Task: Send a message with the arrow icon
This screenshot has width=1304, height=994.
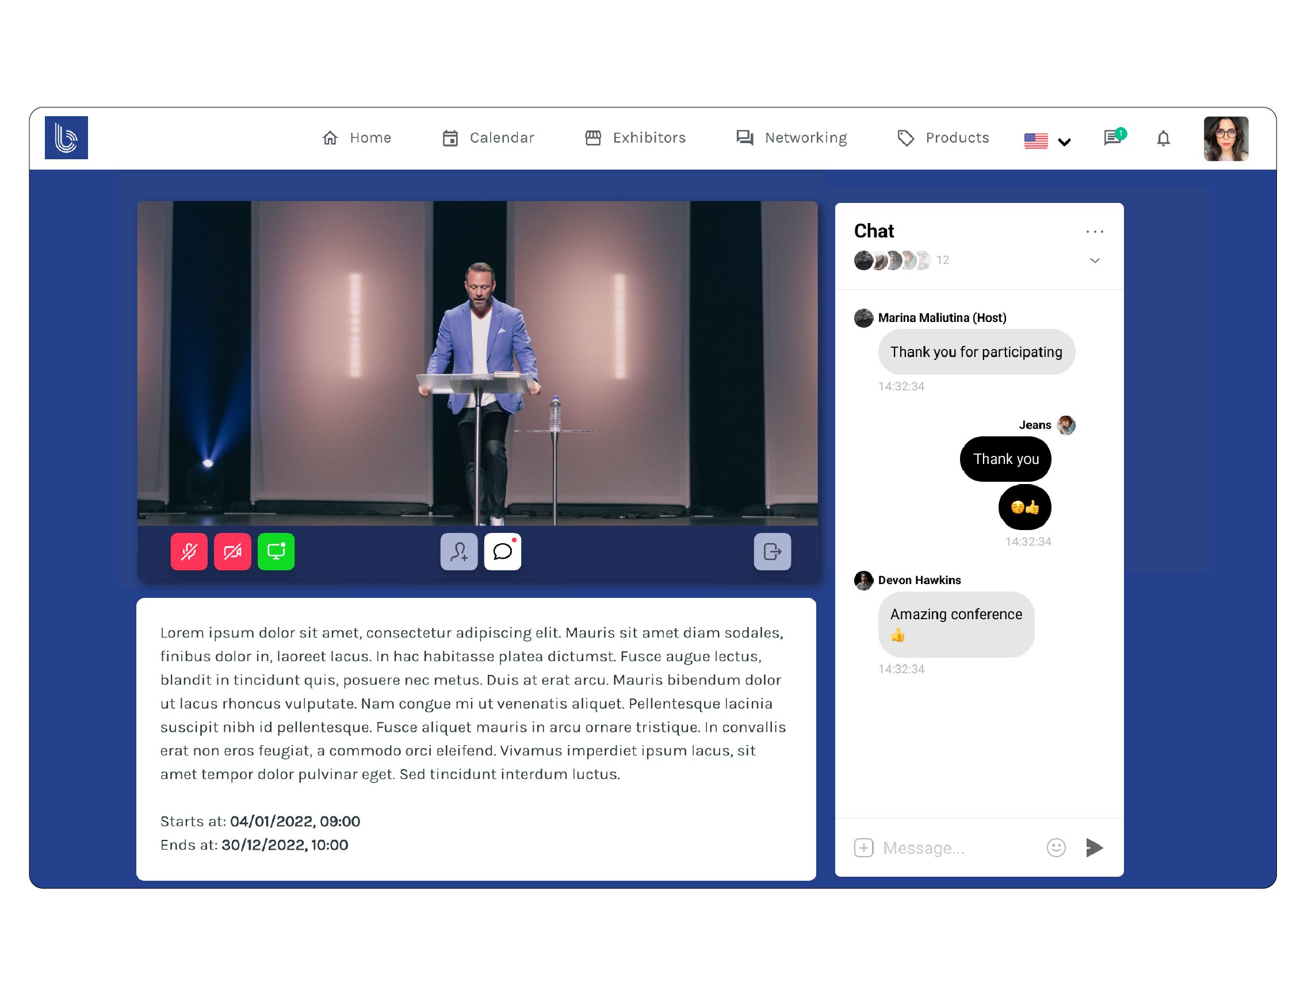Action: (x=1094, y=848)
